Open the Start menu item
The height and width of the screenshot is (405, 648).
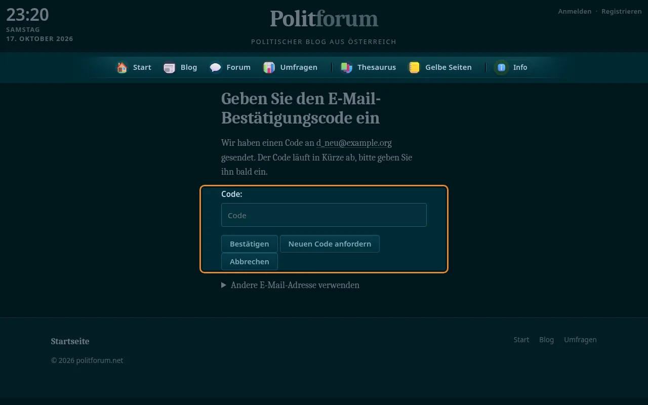coord(134,67)
